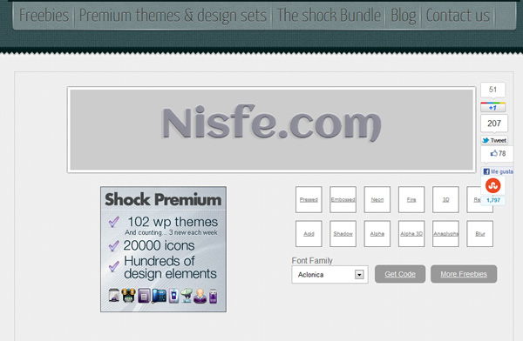Click the Facebook Me gusta button

498,171
